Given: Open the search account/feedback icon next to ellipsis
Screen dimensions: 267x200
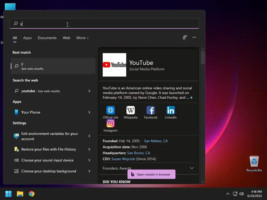Looking at the screenshot, I should point(185,37).
